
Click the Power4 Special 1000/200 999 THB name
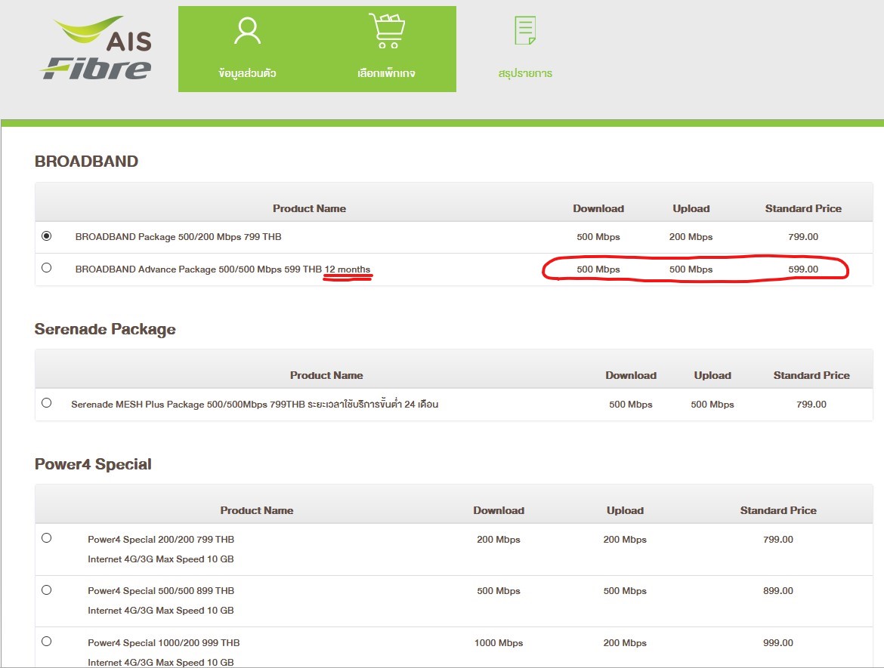[x=163, y=642]
